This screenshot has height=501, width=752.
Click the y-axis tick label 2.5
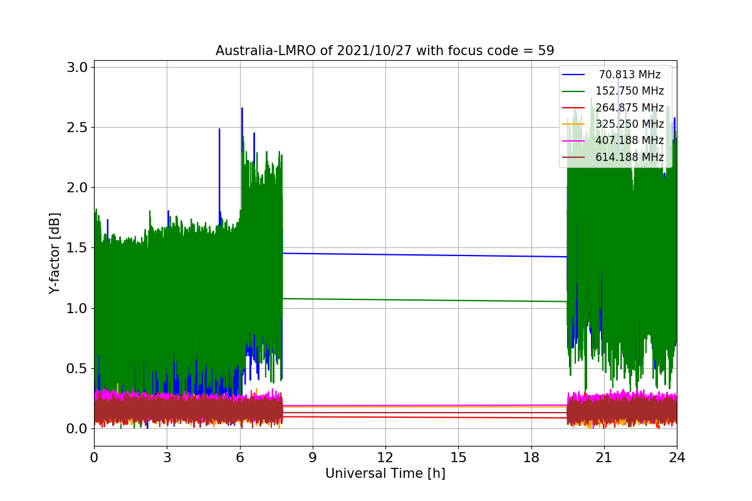pos(77,128)
